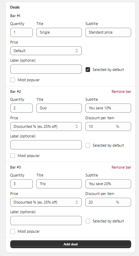
Task: Click the Title field containing Single
Action: pos(59,32)
